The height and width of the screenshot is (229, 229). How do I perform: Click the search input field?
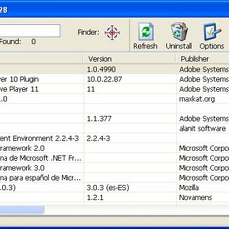tap(30, 31)
